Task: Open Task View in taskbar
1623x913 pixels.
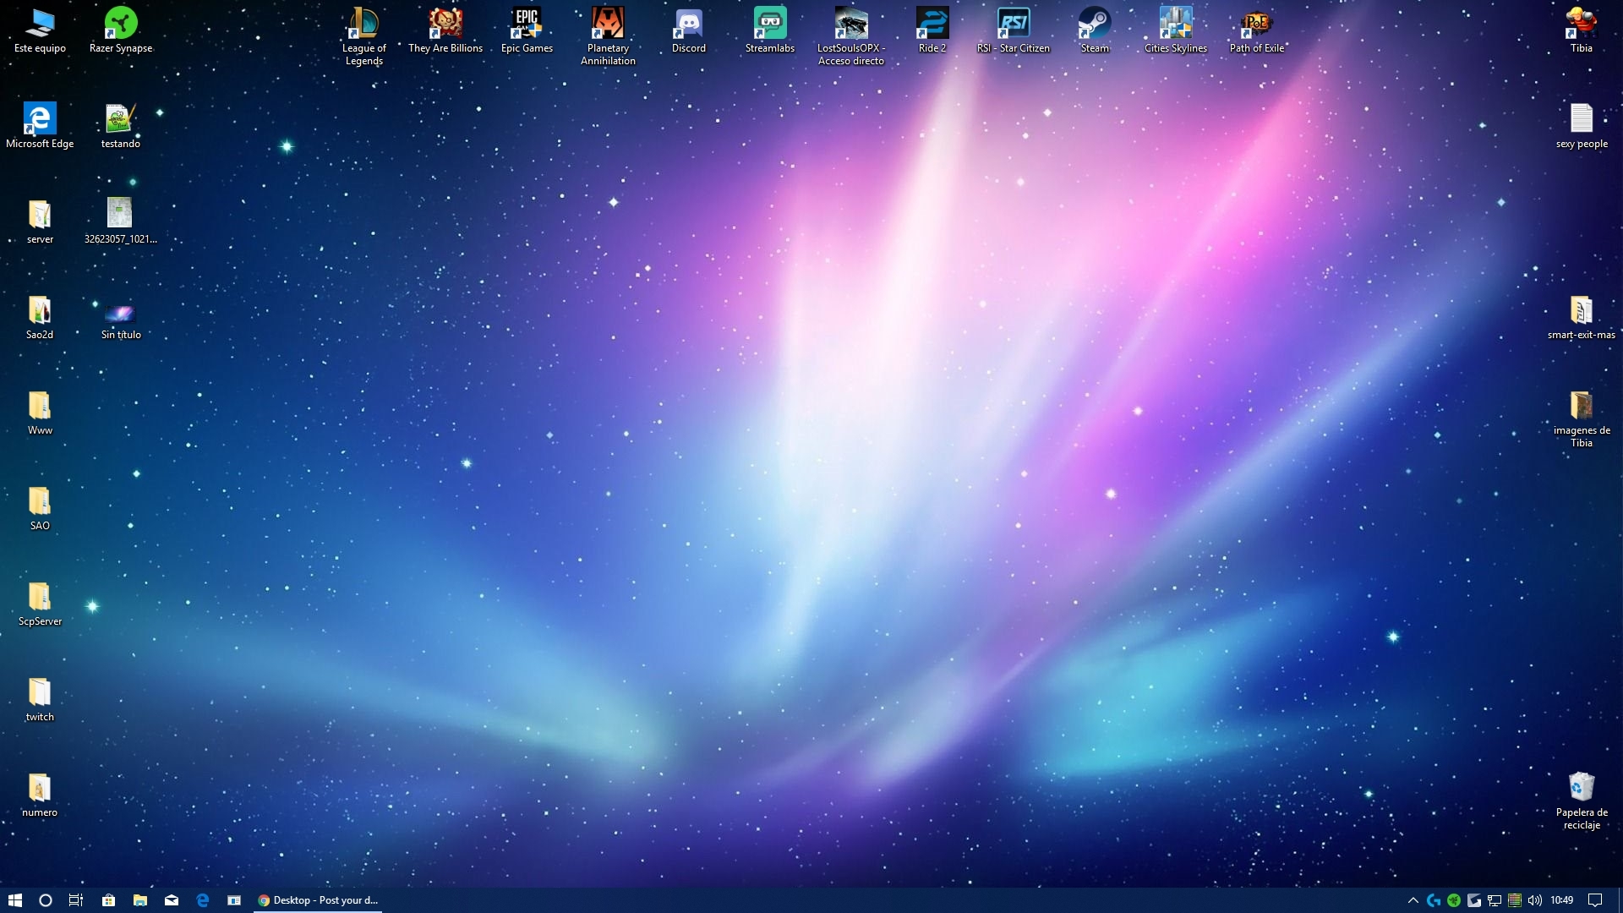Action: click(76, 900)
